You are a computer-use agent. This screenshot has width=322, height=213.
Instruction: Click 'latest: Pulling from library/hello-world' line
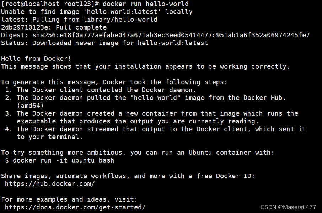79,20
